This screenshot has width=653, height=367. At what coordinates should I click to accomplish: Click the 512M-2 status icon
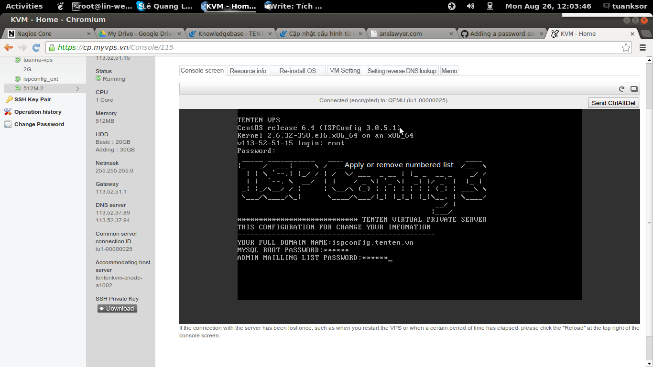click(x=18, y=88)
